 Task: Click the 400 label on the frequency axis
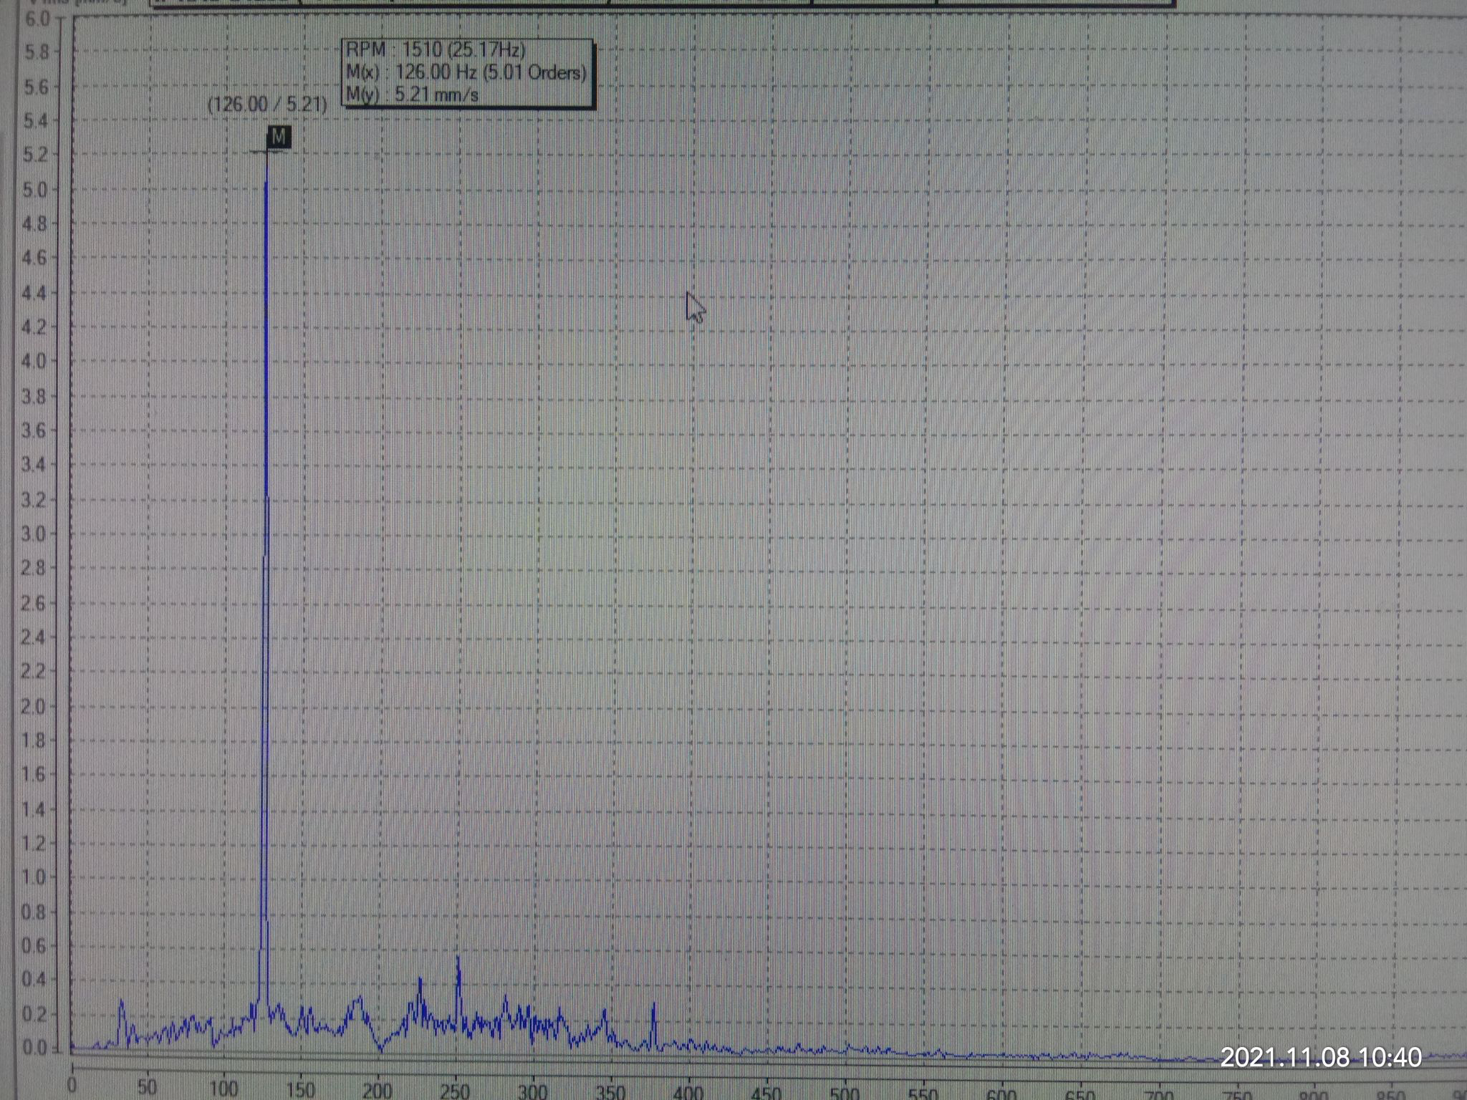688,1093
